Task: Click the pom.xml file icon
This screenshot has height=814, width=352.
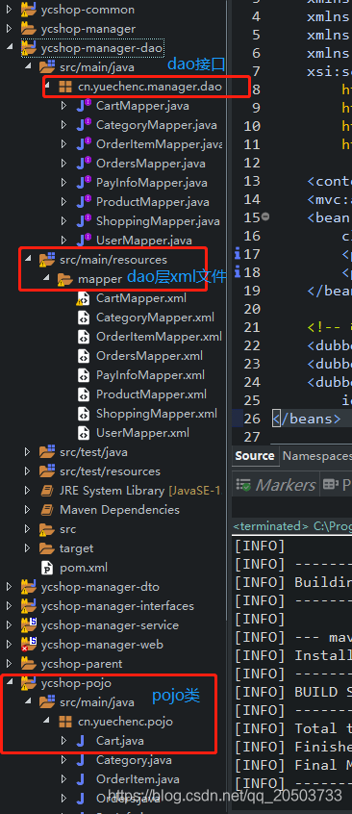Action: (x=47, y=568)
